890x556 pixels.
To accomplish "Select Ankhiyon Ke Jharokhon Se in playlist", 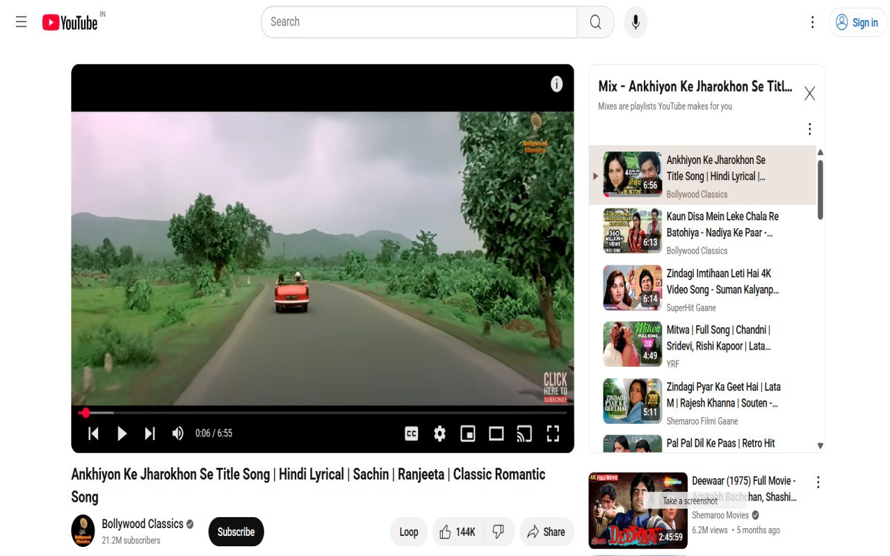I will point(702,176).
